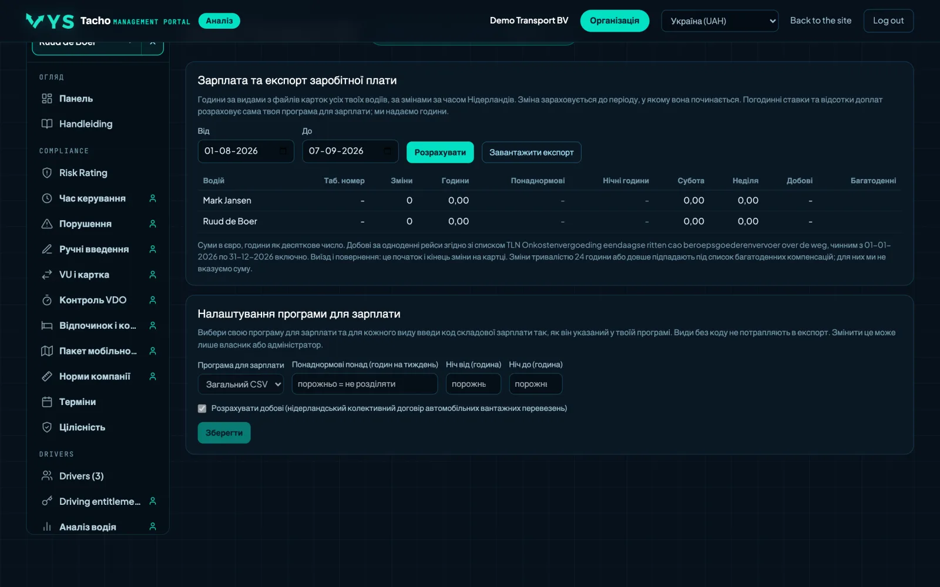The height and width of the screenshot is (587, 940).
Task: Follow the Back to the site link
Action: point(821,21)
